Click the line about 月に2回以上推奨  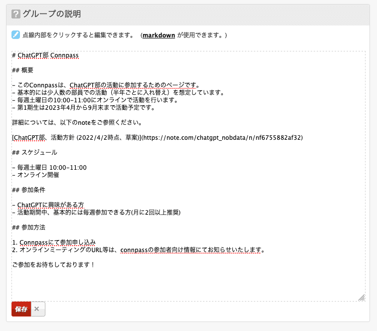point(96,212)
